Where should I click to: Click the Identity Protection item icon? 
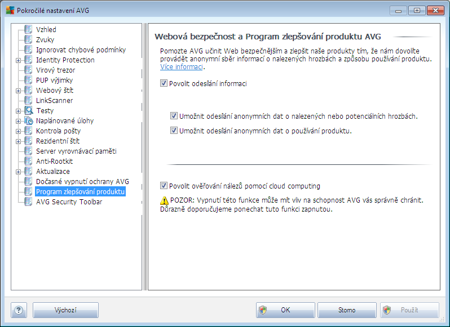(28, 60)
